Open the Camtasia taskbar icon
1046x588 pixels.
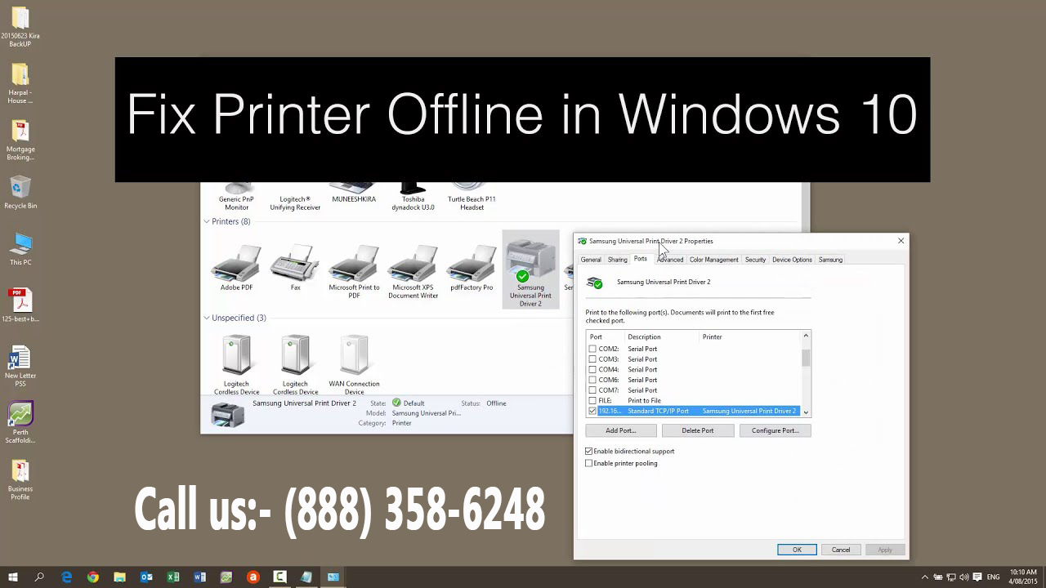click(x=279, y=577)
